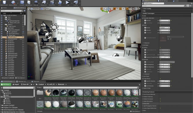The height and width of the screenshot is (113, 193).
Task: Click the Details property matrix grid icon
Action: (188, 6)
